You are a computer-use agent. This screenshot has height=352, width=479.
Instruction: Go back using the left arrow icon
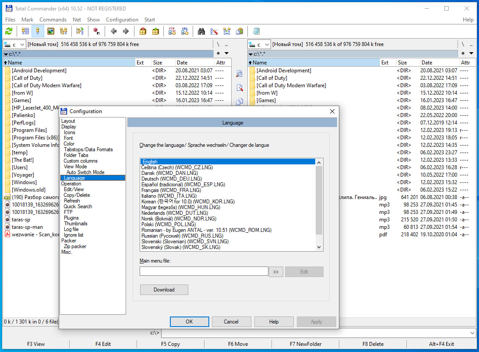pyautogui.click(x=113, y=31)
